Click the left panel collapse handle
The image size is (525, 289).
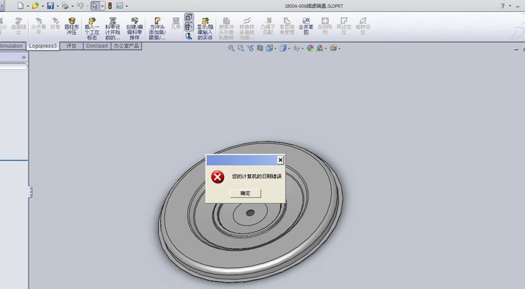tap(30, 192)
